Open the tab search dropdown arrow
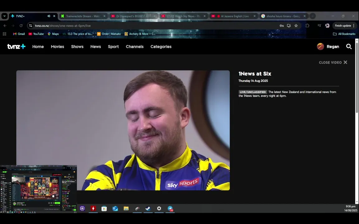This screenshot has width=359, height=224. coord(4,16)
